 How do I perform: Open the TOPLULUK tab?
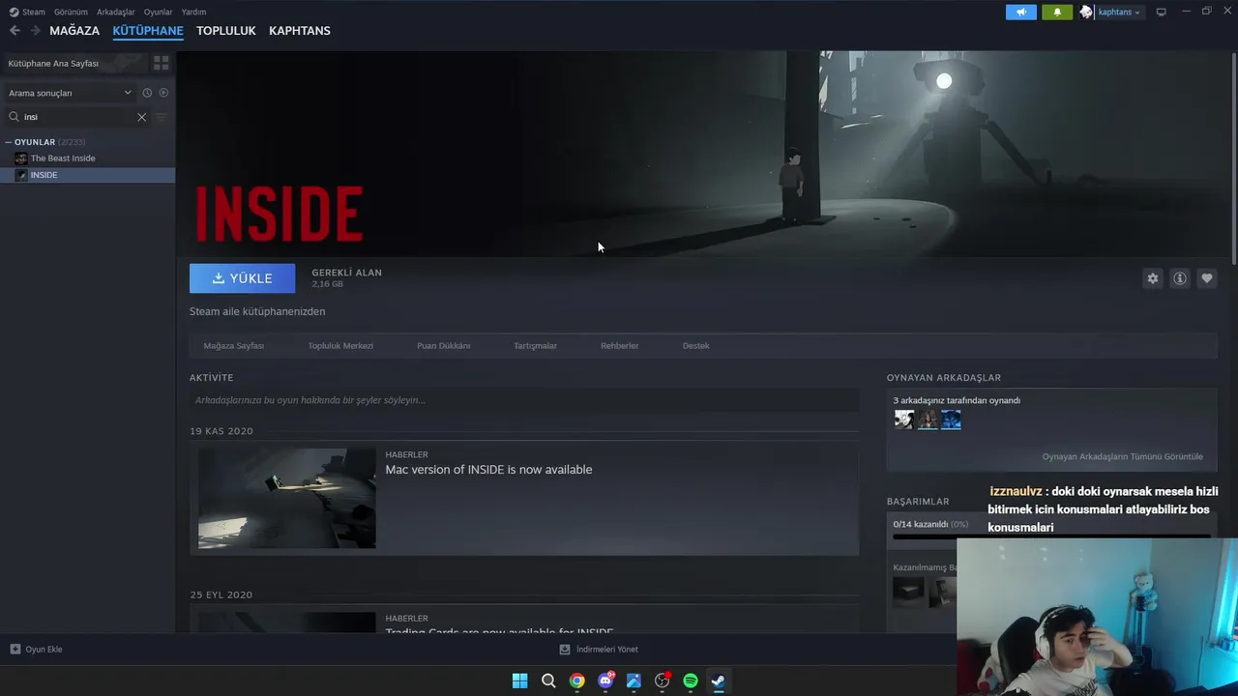click(226, 31)
